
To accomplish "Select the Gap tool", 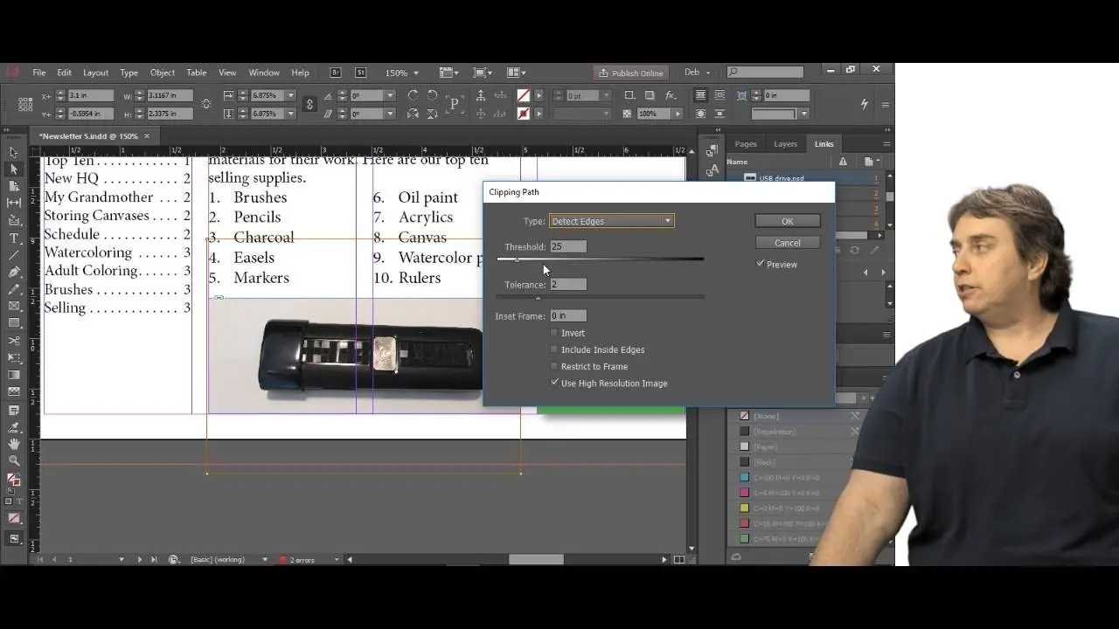I will click(14, 204).
